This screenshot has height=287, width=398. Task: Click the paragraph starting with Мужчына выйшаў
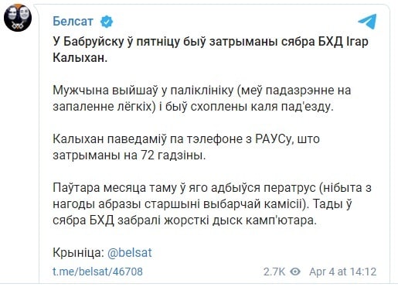tap(202, 98)
